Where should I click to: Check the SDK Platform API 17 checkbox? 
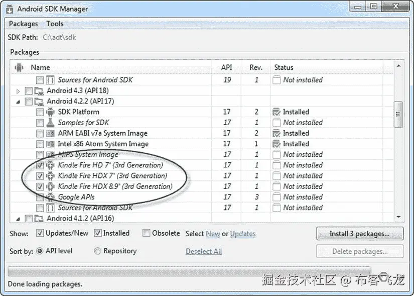40,112
